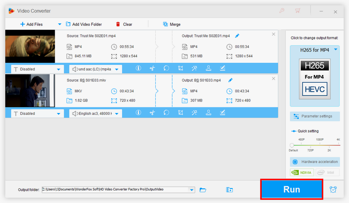The image size is (349, 203).
Task: Click the 4K mark on quality slider
Action: coord(338,140)
